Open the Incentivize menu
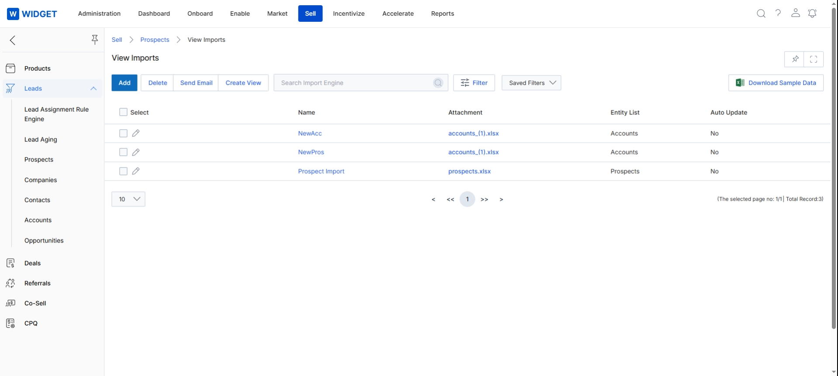This screenshot has width=838, height=376. (349, 14)
